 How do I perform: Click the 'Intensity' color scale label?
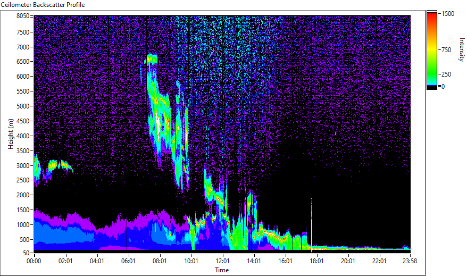pyautogui.click(x=462, y=49)
